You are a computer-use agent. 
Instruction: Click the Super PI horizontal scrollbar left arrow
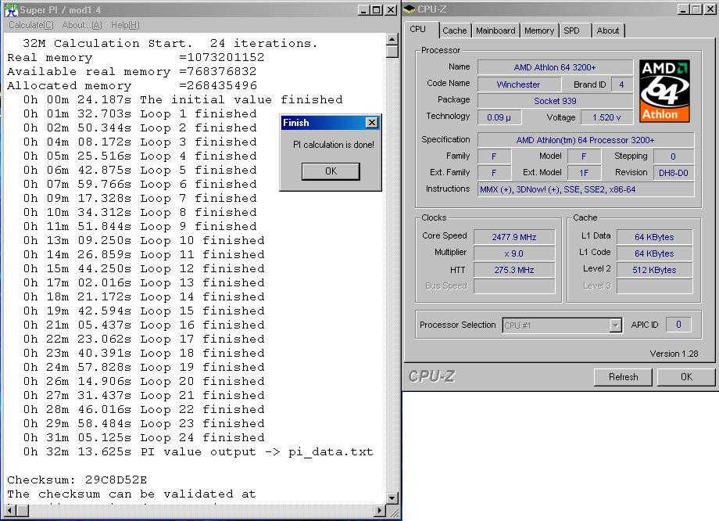(x=9, y=510)
